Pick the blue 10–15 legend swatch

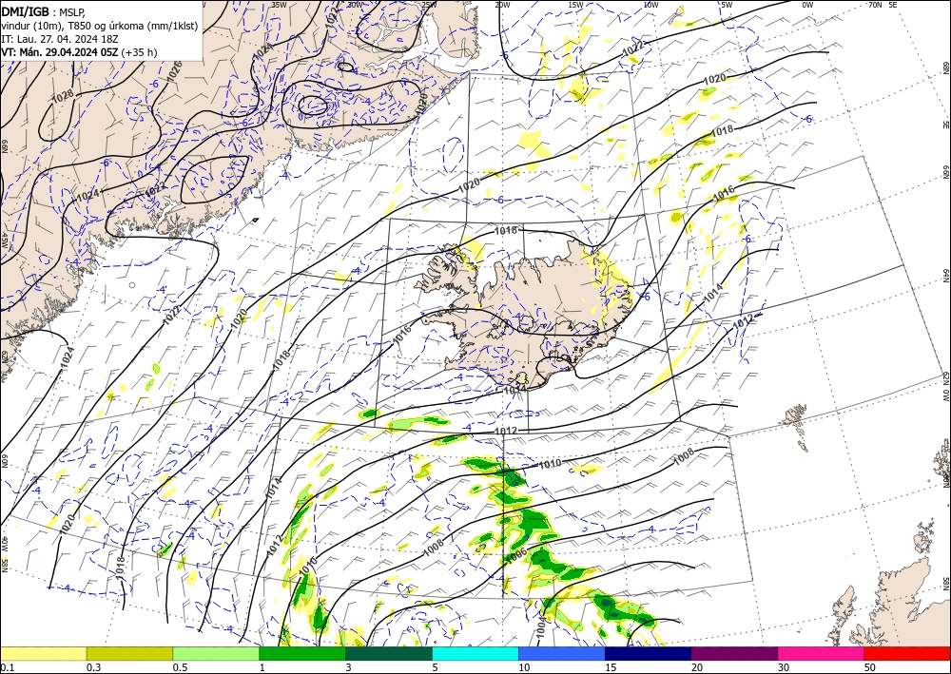point(562,653)
